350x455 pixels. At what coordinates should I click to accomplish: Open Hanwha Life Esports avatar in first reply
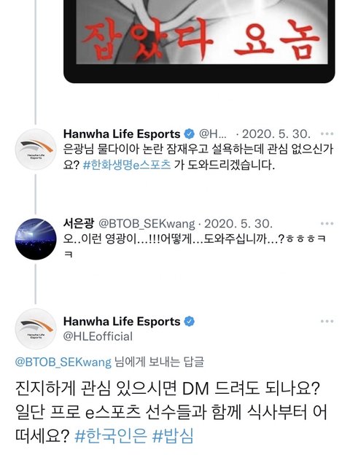[x=36, y=149]
